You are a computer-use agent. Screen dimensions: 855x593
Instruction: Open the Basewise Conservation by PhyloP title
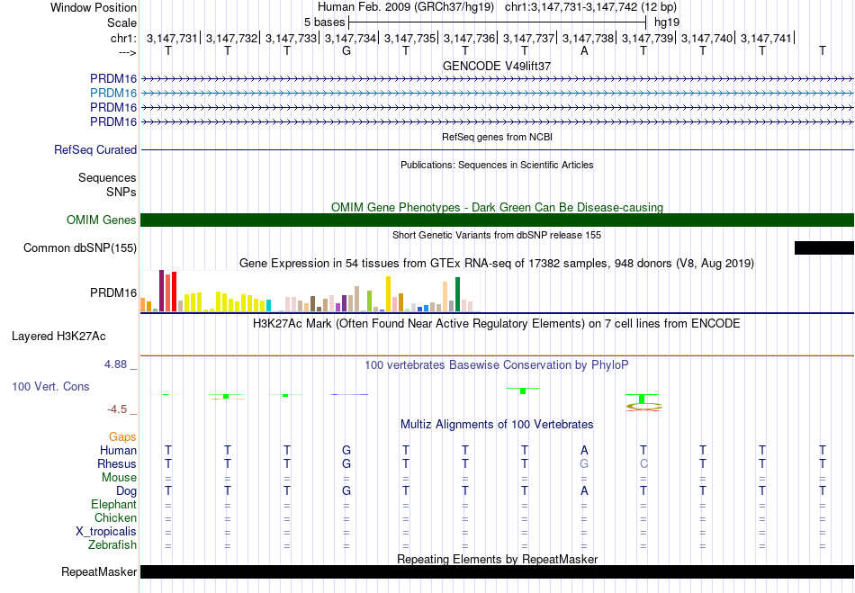click(497, 364)
